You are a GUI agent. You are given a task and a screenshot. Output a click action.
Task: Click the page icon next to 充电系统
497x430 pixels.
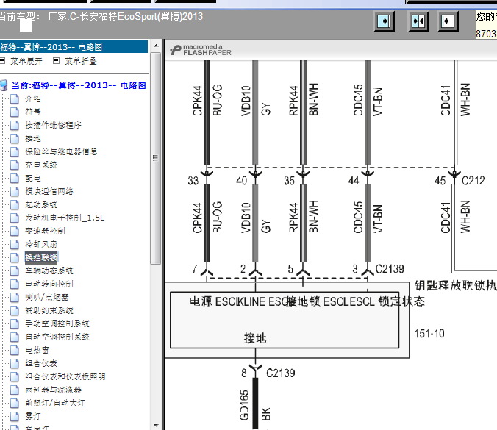tap(14, 165)
